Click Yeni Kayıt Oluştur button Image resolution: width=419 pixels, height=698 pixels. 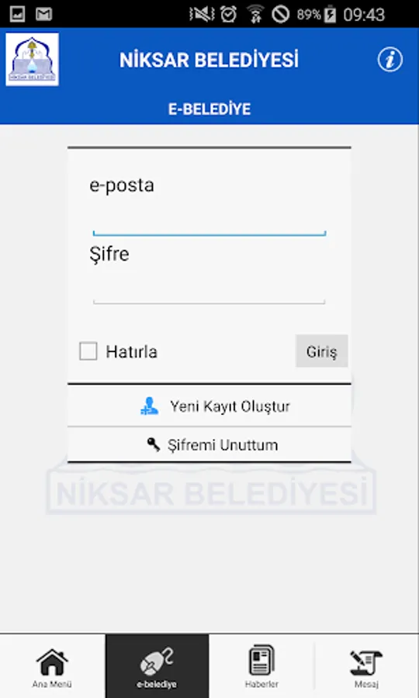209,406
